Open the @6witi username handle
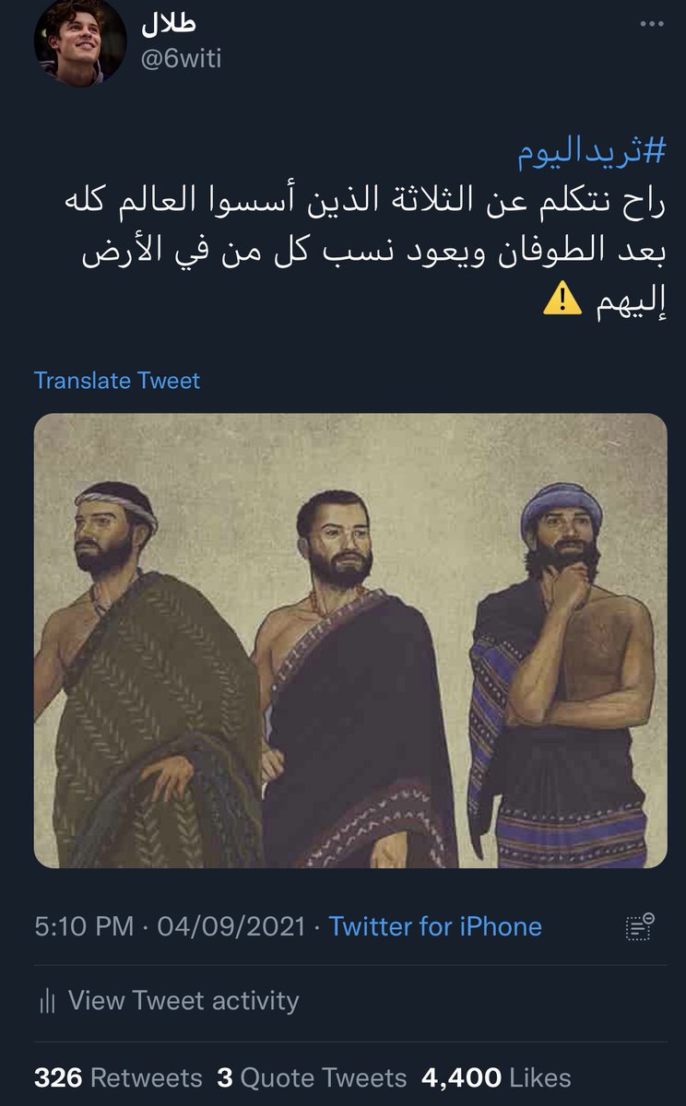Viewport: 686px width, 1106px height. (x=182, y=59)
